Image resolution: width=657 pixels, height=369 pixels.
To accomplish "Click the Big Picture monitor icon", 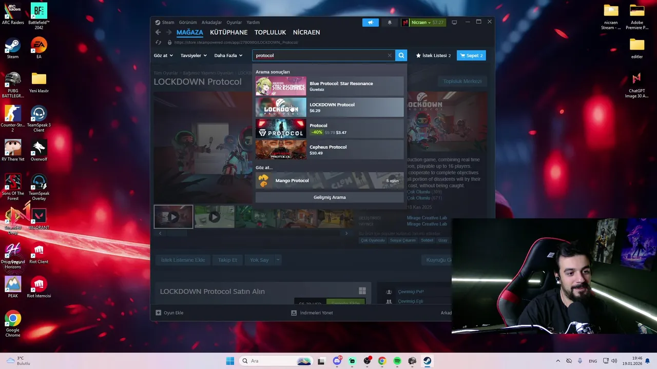I will pos(454,23).
